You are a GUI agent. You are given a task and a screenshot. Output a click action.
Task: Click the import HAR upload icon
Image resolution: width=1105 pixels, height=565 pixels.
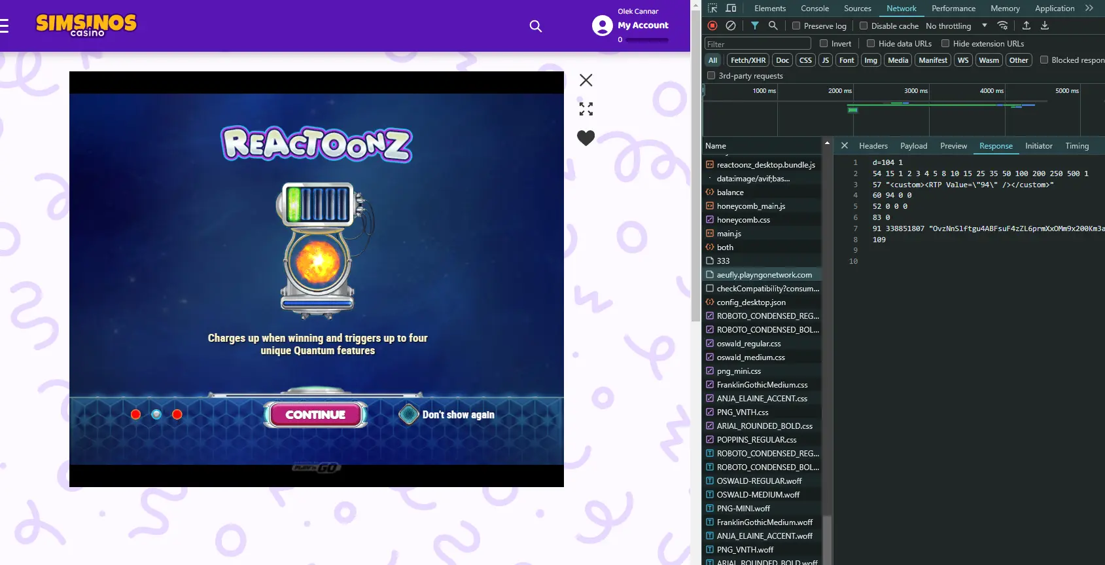(1026, 26)
